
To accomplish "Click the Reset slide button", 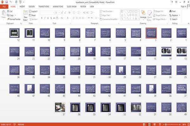I will click(x=32, y=15).
